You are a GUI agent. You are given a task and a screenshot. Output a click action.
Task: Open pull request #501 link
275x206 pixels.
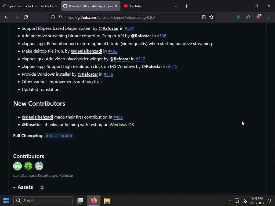[x=129, y=28]
